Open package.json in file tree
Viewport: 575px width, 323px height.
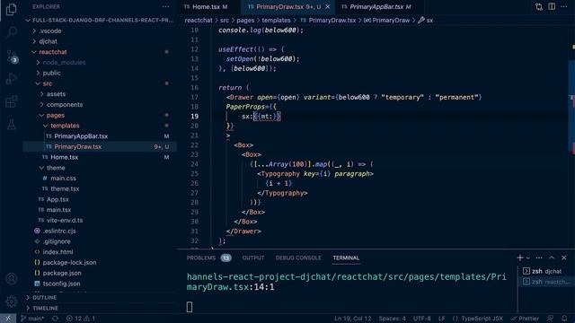coord(62,273)
